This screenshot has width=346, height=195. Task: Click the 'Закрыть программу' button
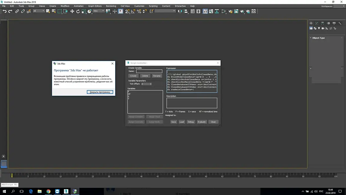click(x=100, y=92)
